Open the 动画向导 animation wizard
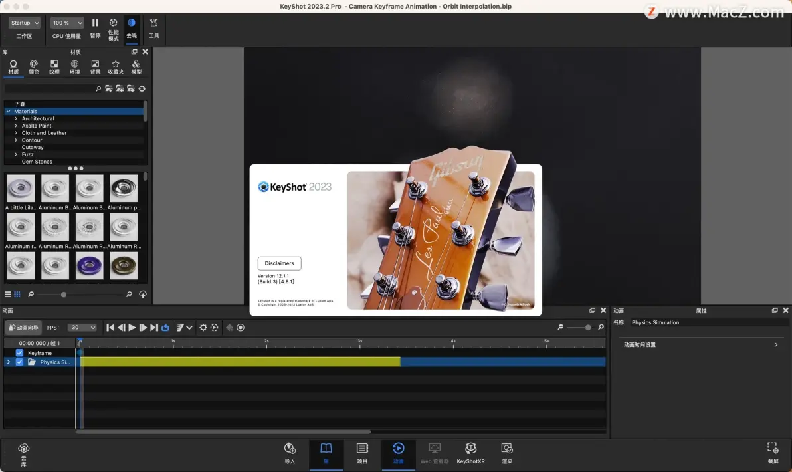This screenshot has width=792, height=472. coord(23,328)
